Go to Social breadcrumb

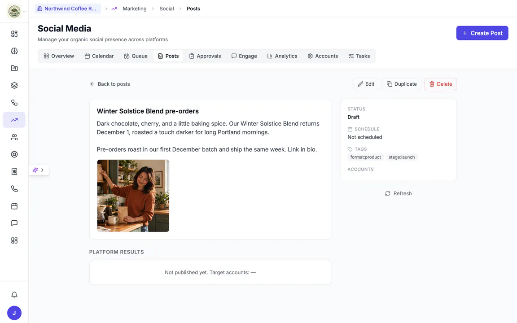click(x=166, y=9)
